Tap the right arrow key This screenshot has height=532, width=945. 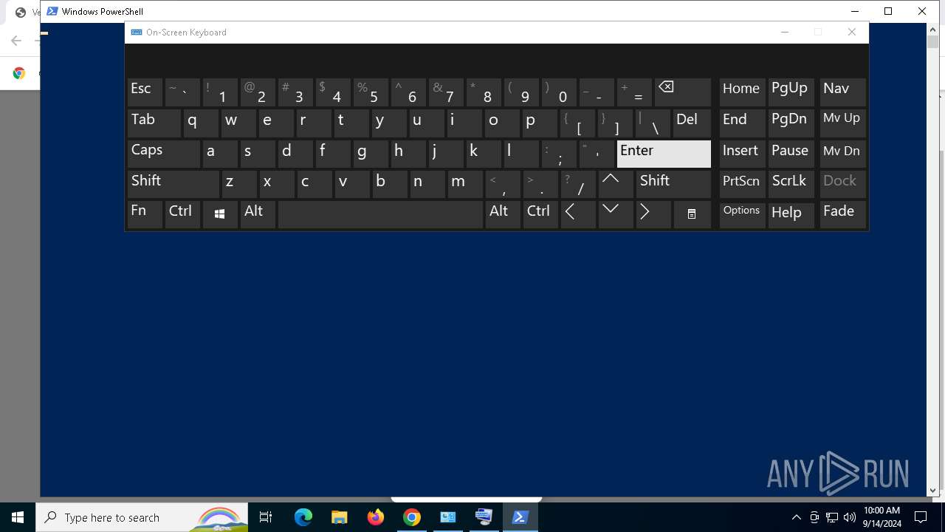tap(653, 214)
